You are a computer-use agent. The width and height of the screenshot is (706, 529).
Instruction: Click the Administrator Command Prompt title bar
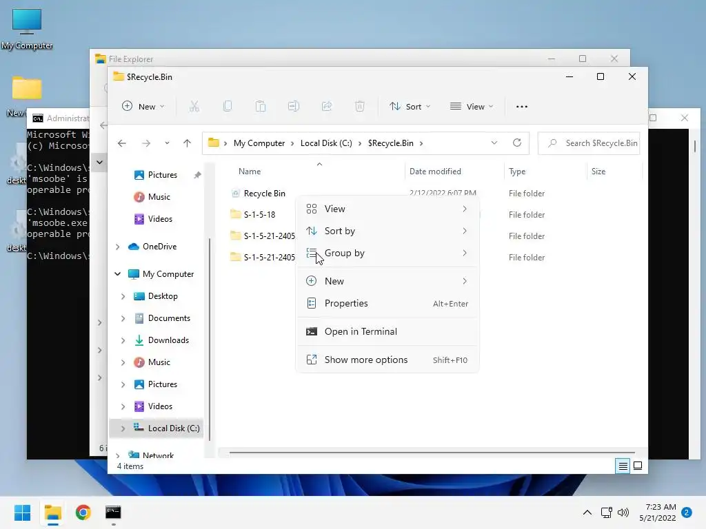(x=59, y=118)
